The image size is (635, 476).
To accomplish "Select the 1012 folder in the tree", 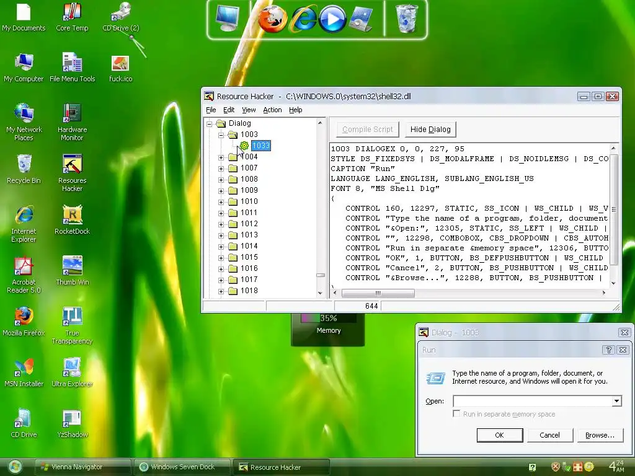I will (249, 224).
